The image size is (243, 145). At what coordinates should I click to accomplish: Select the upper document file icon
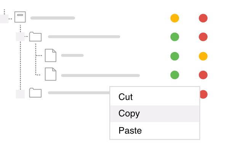51,55
